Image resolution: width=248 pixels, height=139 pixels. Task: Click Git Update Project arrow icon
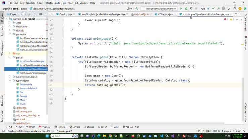[x=208, y=8]
